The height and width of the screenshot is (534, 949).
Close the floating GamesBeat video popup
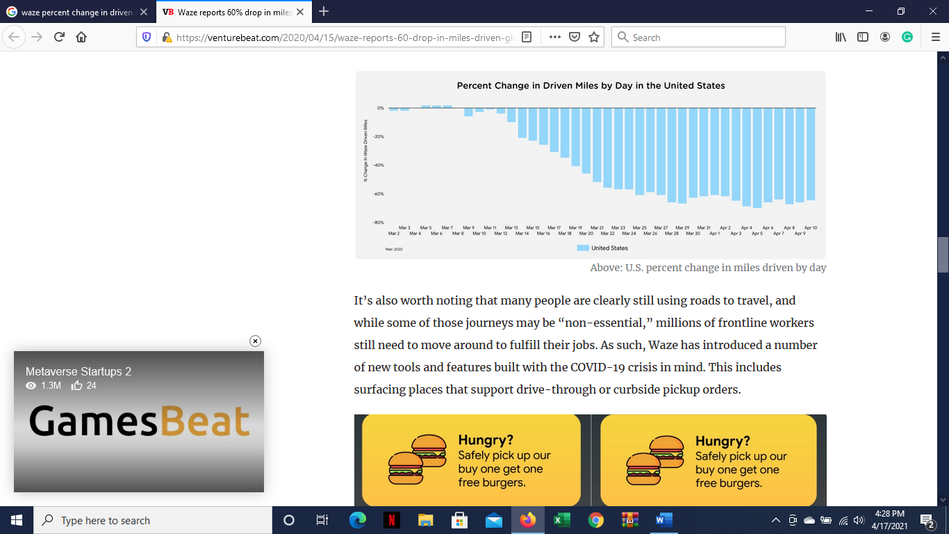255,341
